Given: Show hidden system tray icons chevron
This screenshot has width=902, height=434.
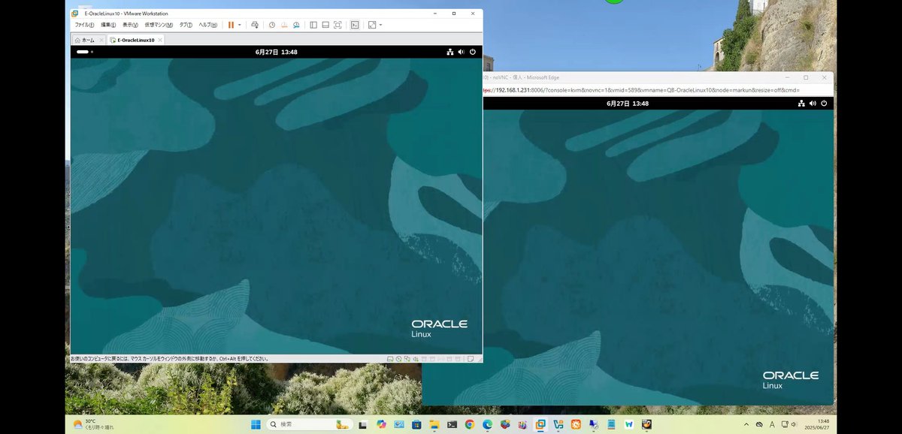Looking at the screenshot, I should 746,424.
